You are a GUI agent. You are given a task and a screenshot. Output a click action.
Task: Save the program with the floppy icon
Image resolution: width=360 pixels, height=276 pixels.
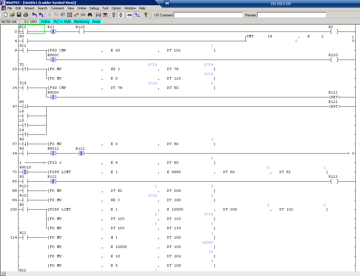(19, 15)
